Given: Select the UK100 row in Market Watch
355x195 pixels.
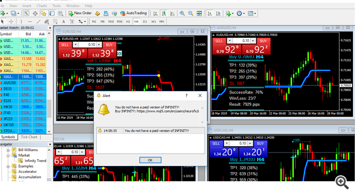Looking at the screenshot, I should click(x=23, y=125).
